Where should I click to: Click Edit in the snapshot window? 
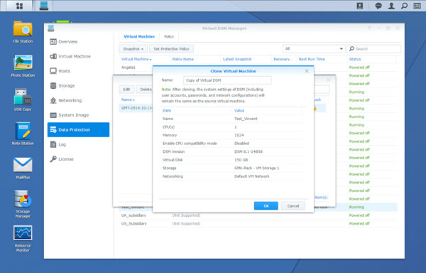tap(126, 89)
